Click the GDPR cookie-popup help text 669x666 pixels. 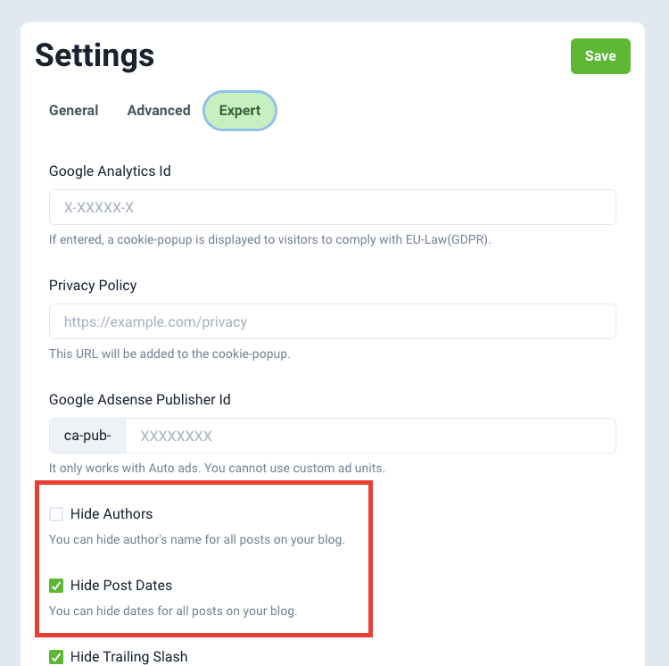tap(270, 239)
